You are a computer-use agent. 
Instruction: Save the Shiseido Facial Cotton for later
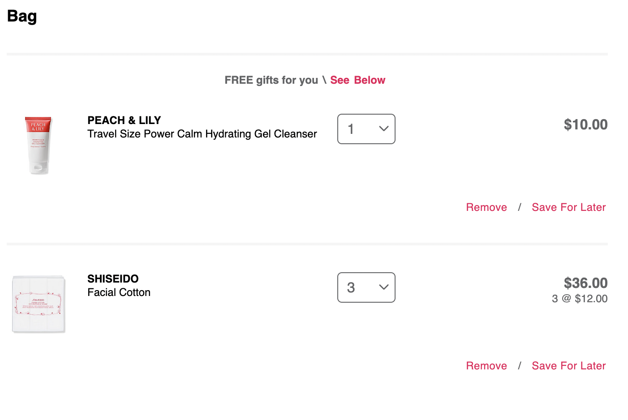coord(568,366)
